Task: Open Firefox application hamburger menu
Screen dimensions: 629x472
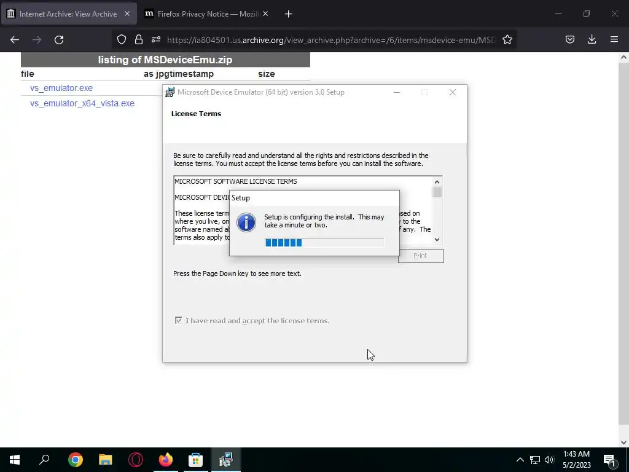Action: click(614, 39)
